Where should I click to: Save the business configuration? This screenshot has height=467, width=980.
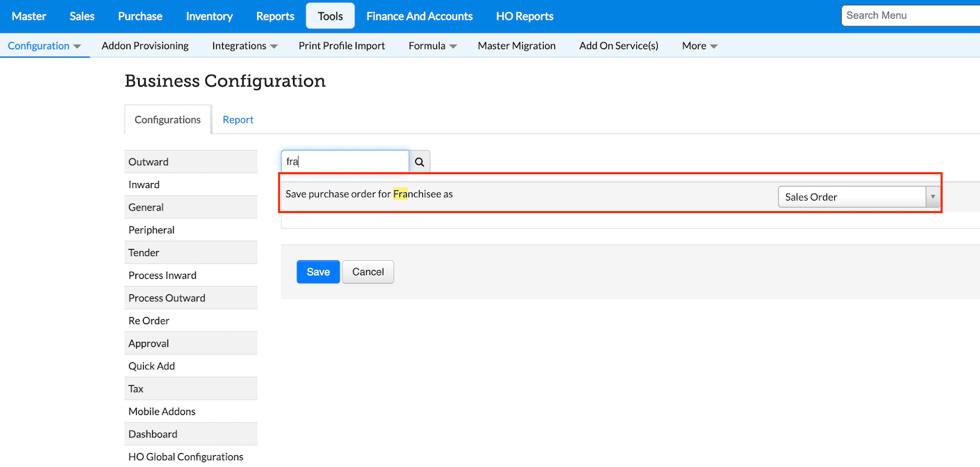tap(318, 272)
